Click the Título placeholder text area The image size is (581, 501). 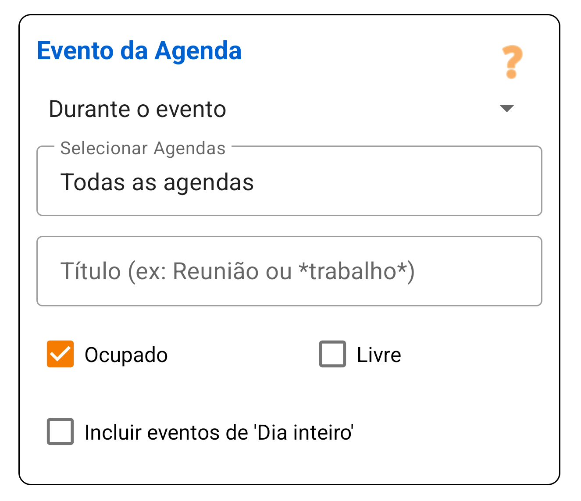pos(239,271)
